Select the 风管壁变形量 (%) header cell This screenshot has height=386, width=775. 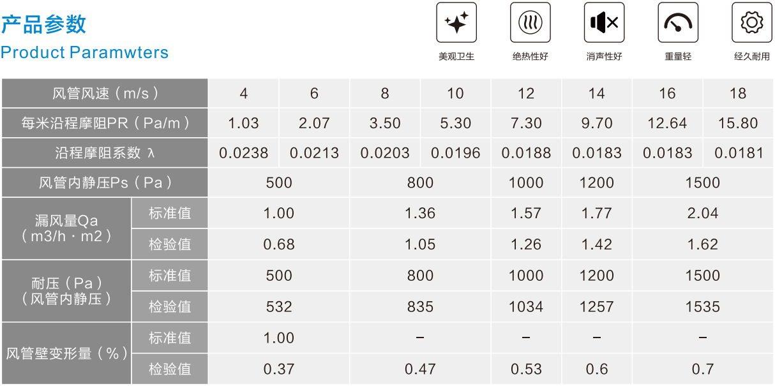point(66,353)
